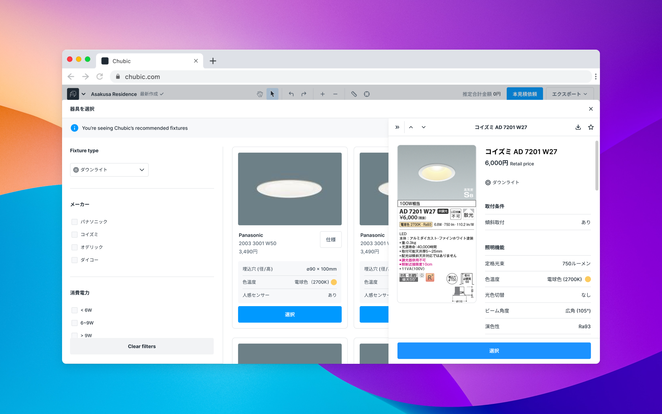662x414 pixels.
Task: Click the 本見積依頼 button
Action: tap(525, 93)
